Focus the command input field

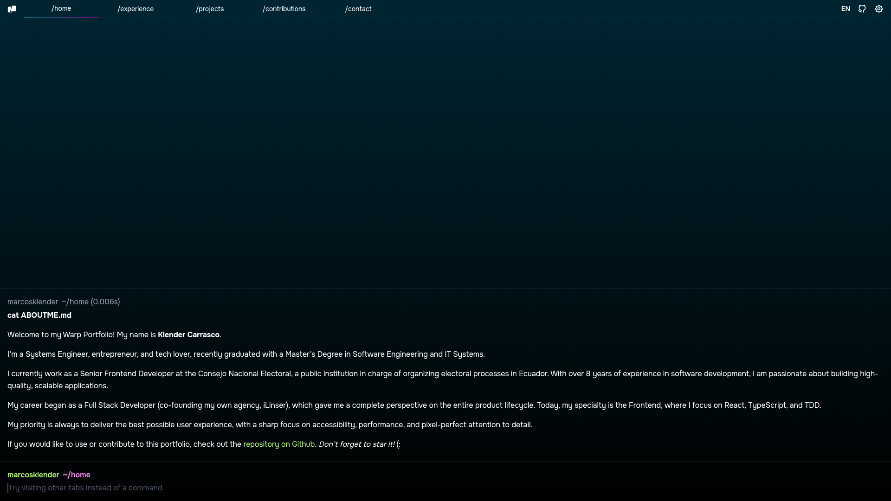[445, 488]
